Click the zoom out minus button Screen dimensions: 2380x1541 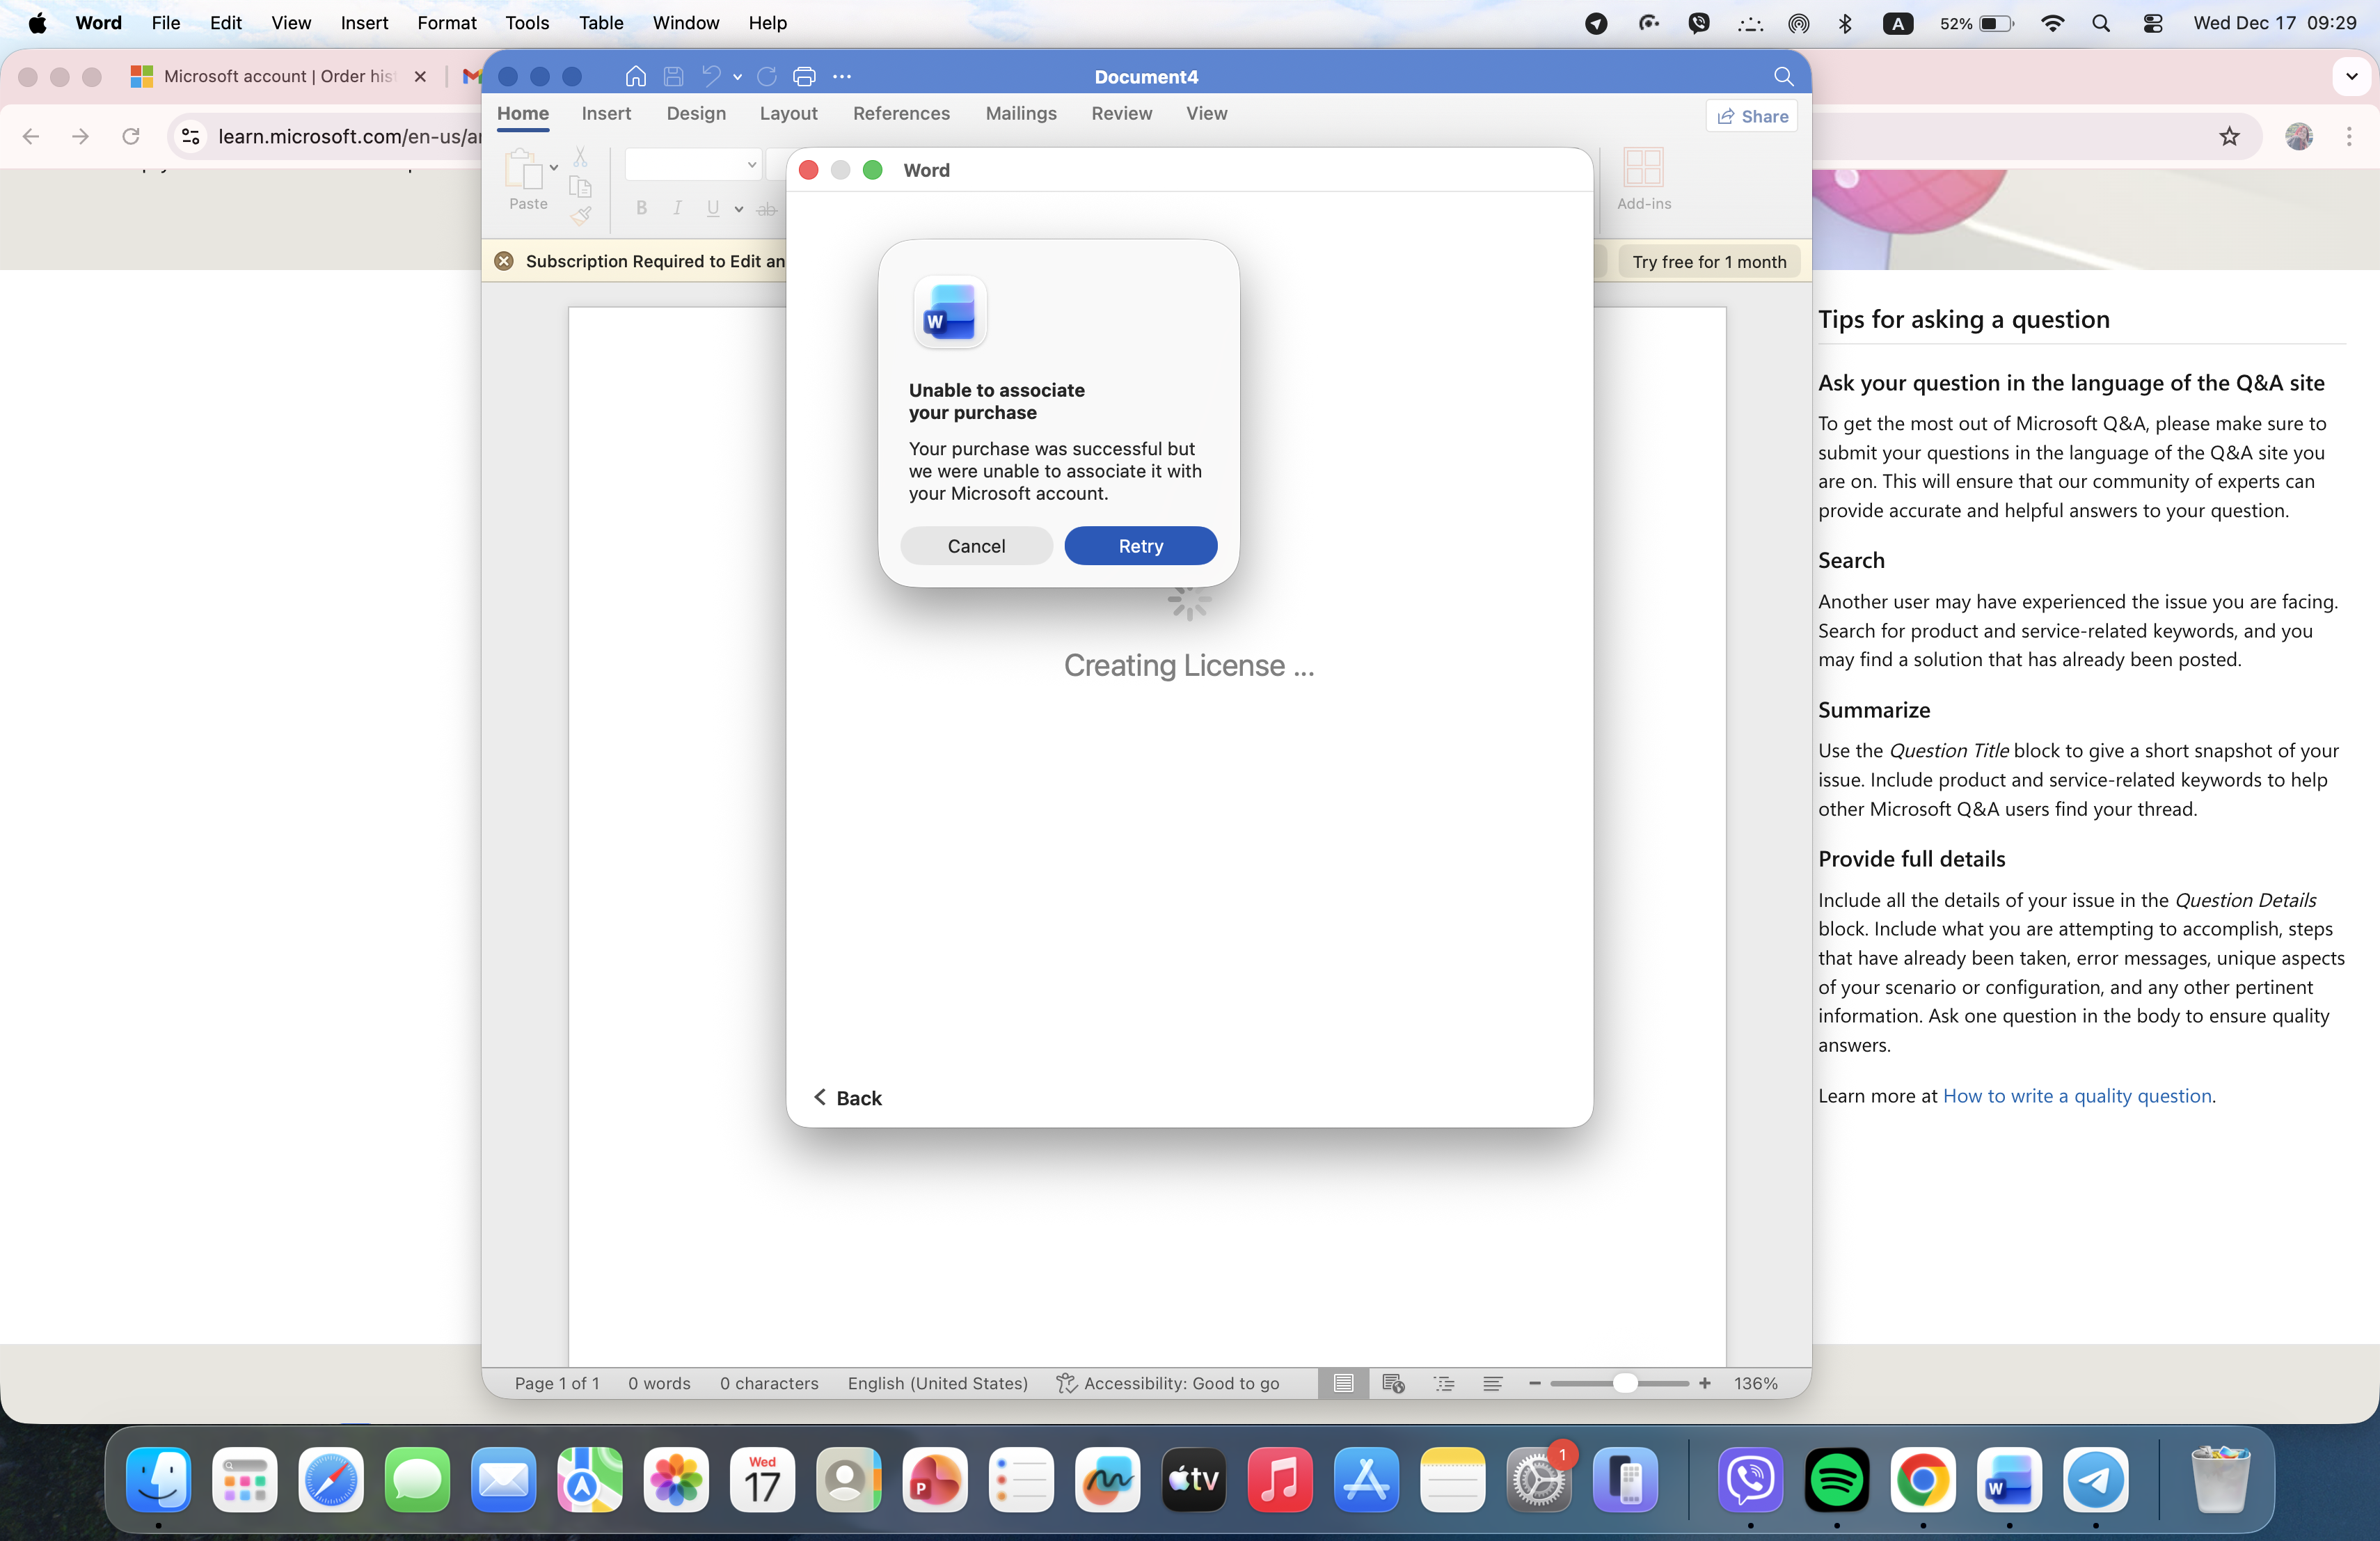(1534, 1383)
